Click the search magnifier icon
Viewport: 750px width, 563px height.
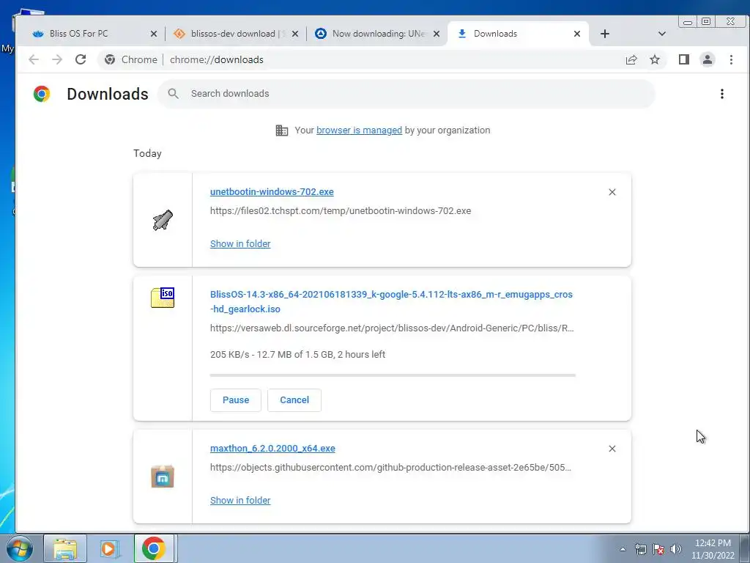click(173, 93)
